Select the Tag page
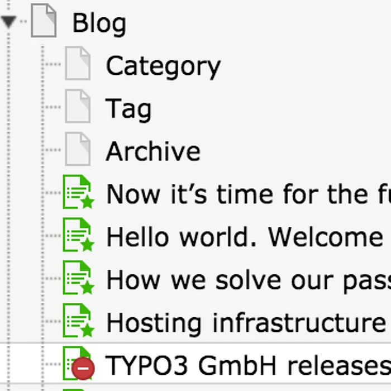Image resolution: width=391 pixels, height=391 pixels. click(x=128, y=109)
